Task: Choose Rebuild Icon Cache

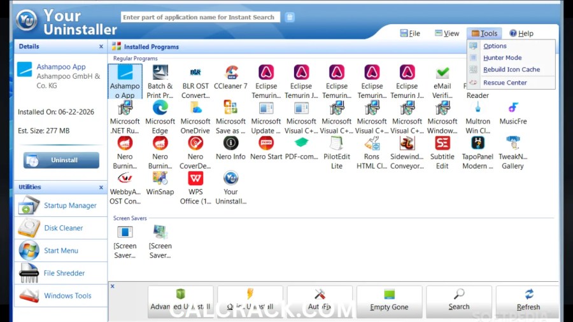Action: click(x=511, y=69)
